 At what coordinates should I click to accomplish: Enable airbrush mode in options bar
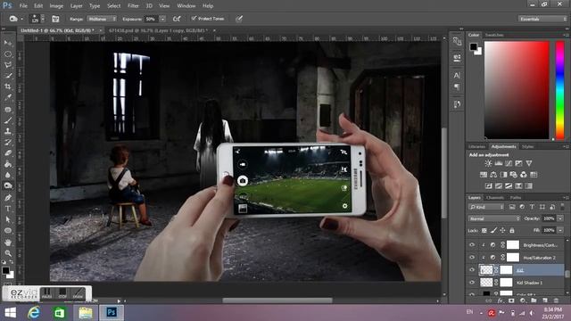pos(177,19)
